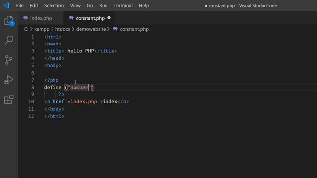The image size is (317, 178).
Task: Click the <html> tag on line 1
Action: click(53, 37)
